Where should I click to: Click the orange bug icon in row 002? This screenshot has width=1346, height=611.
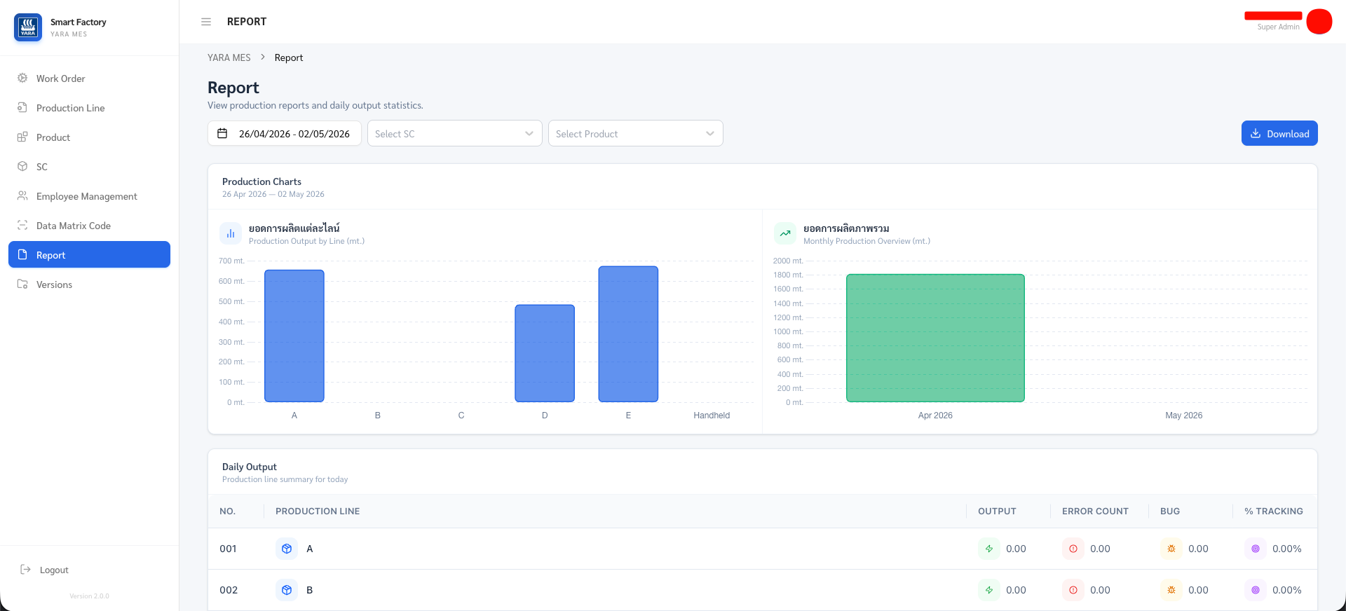(1171, 590)
